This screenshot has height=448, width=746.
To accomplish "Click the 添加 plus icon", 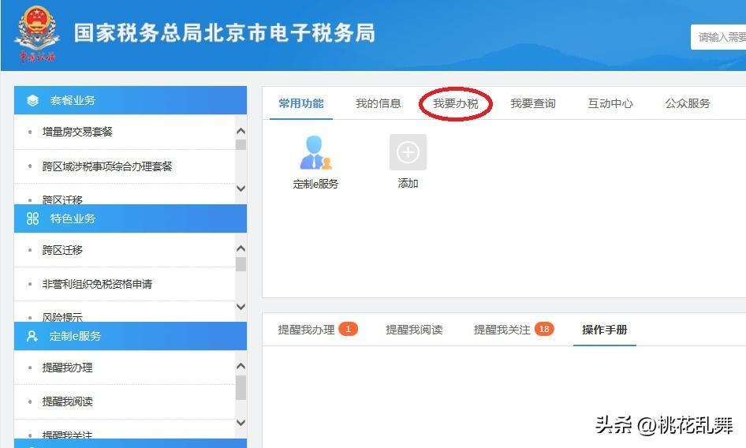I will point(408,152).
